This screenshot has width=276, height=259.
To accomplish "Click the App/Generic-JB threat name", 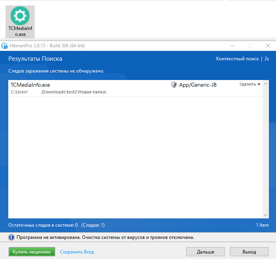I will [x=198, y=85].
